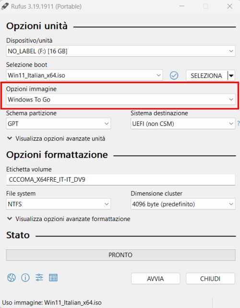Click the target system help question mark
The height and width of the screenshot is (308, 240).
pos(239,123)
